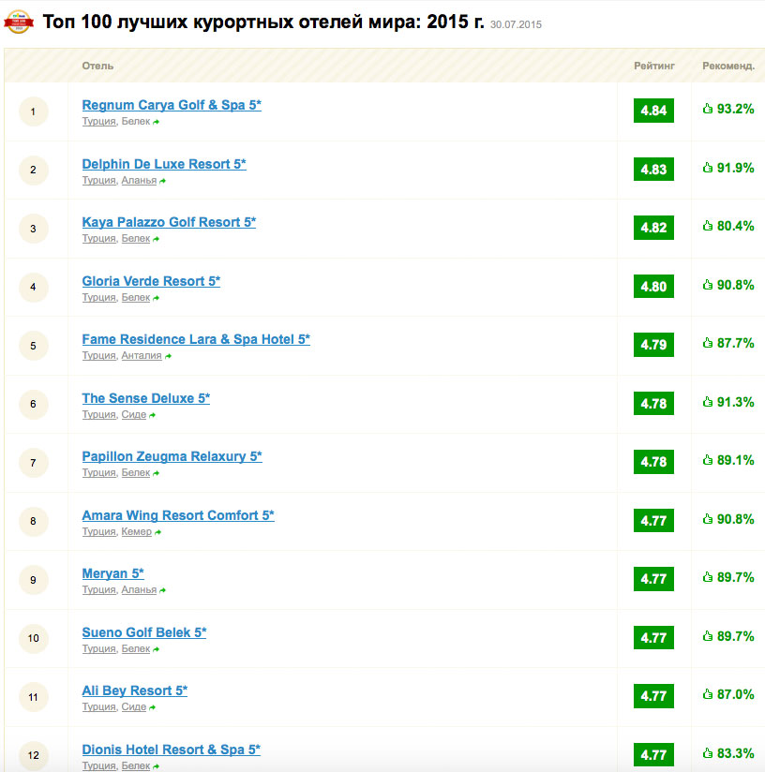Click the thumbs-up icon beside 93.2%
Viewport: 765px width, 772px height.
point(708,109)
